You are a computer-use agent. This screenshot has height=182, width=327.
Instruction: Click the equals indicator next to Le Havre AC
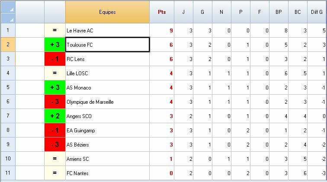(55, 31)
